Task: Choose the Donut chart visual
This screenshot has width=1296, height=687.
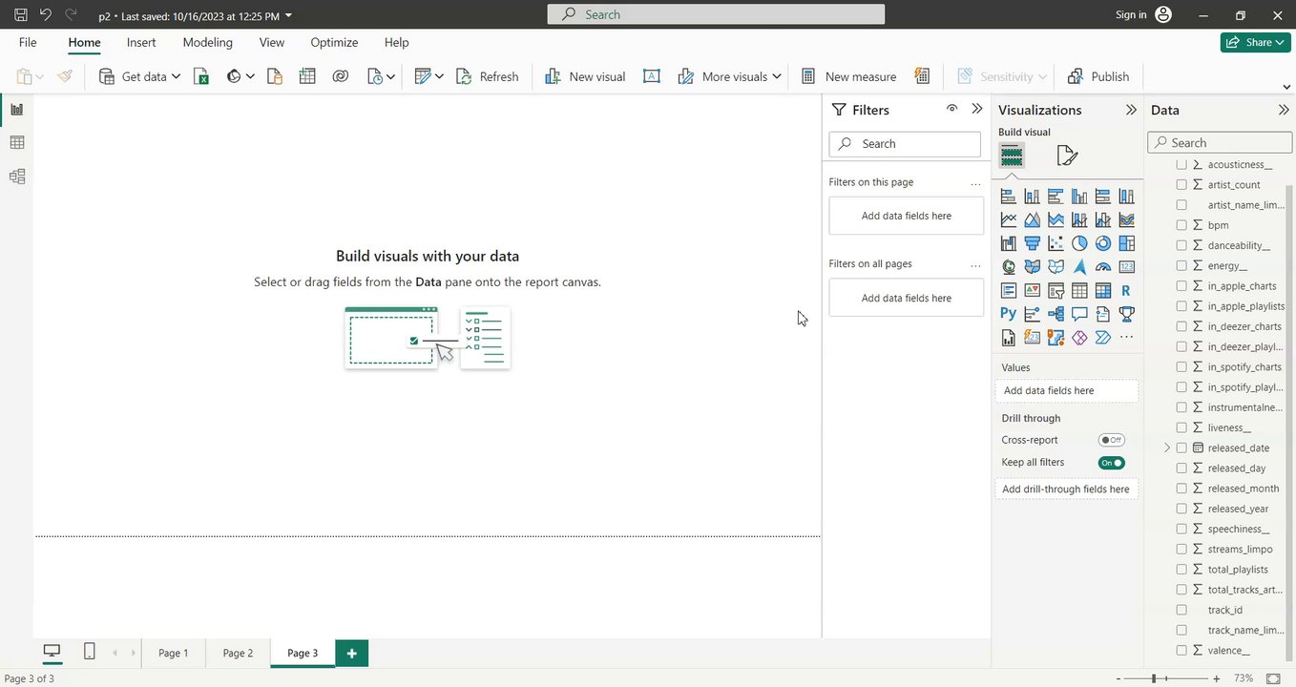Action: tap(1103, 243)
